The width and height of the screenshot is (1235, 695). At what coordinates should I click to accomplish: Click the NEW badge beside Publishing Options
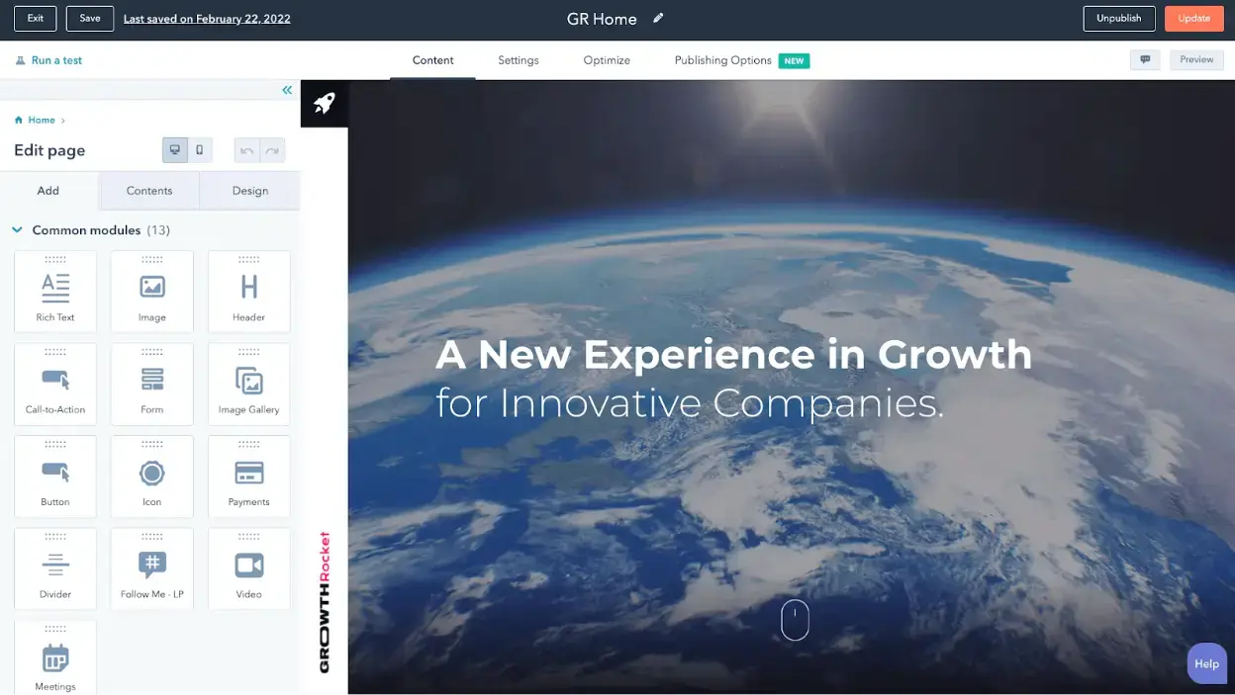click(795, 60)
